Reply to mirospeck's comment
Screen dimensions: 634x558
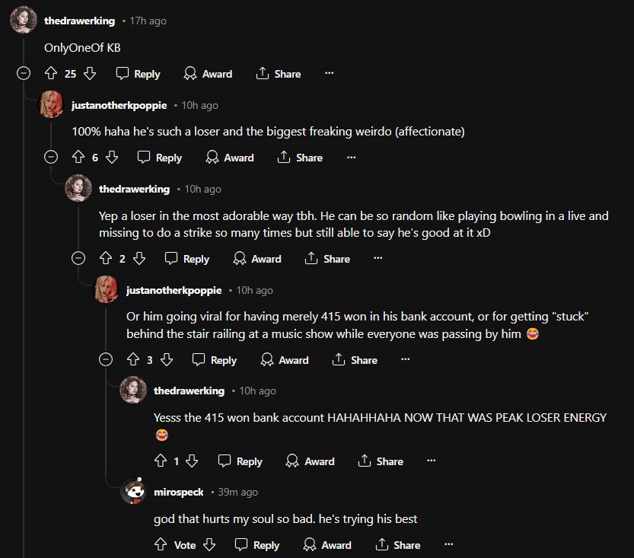[x=258, y=545]
